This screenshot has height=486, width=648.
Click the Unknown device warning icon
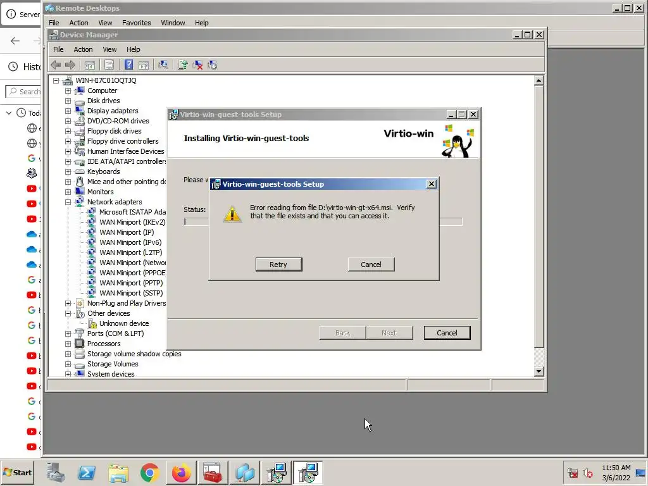coord(92,323)
